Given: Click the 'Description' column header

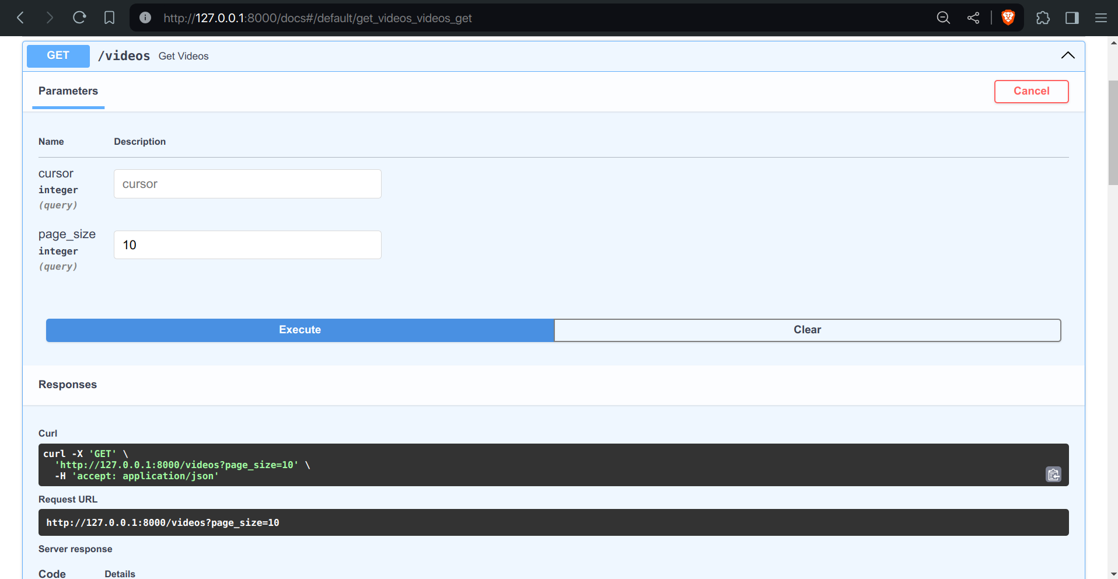Looking at the screenshot, I should point(139,142).
